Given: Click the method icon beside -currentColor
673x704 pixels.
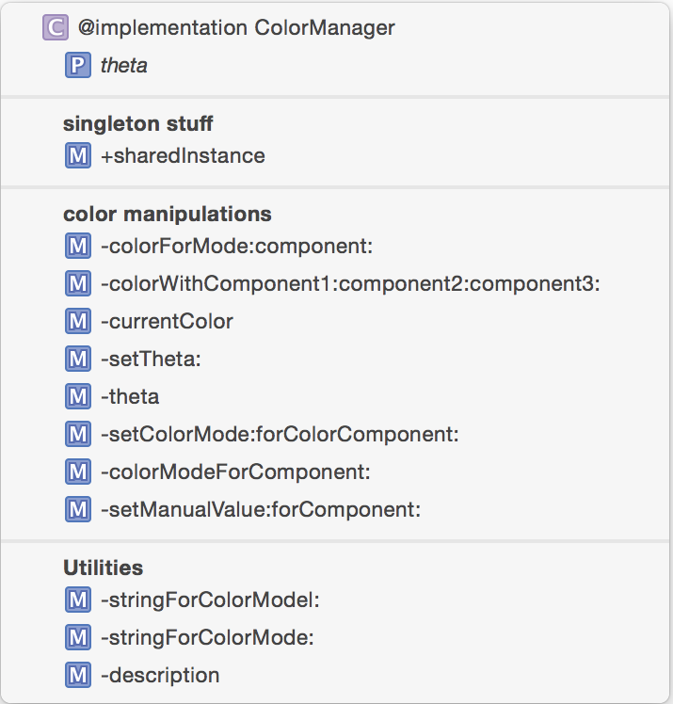Looking at the screenshot, I should pos(77,322).
